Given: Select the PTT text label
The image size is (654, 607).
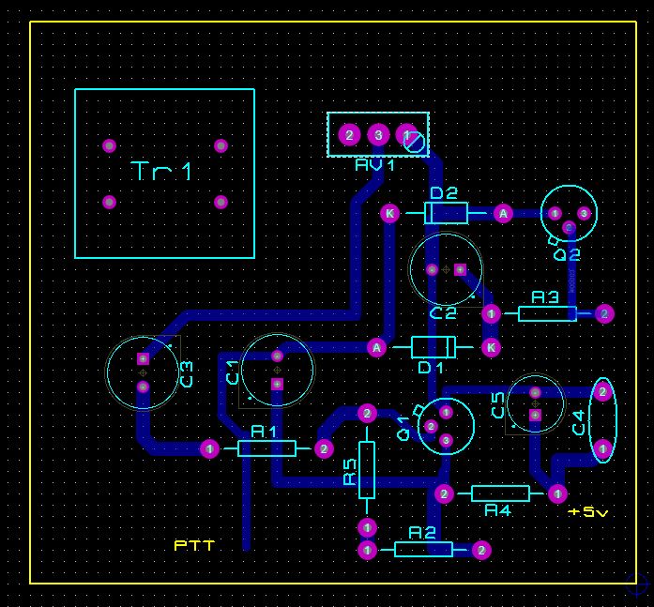Looking at the screenshot, I should click(194, 545).
